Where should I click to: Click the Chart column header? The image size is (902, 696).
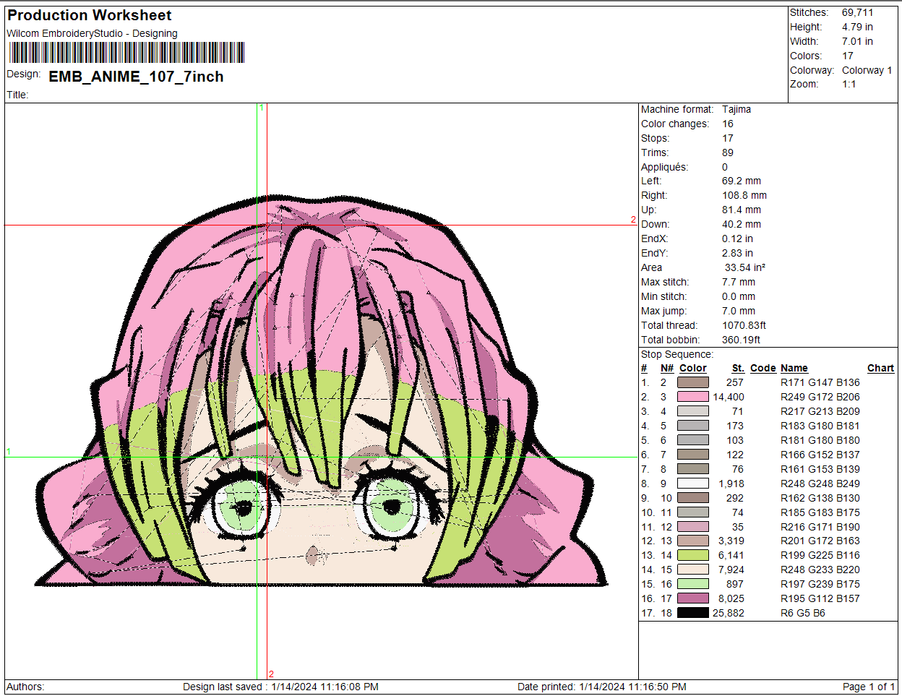tap(880, 368)
